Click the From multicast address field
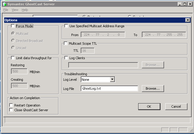The width and height of the screenshot is (194, 134). pos(103,35)
